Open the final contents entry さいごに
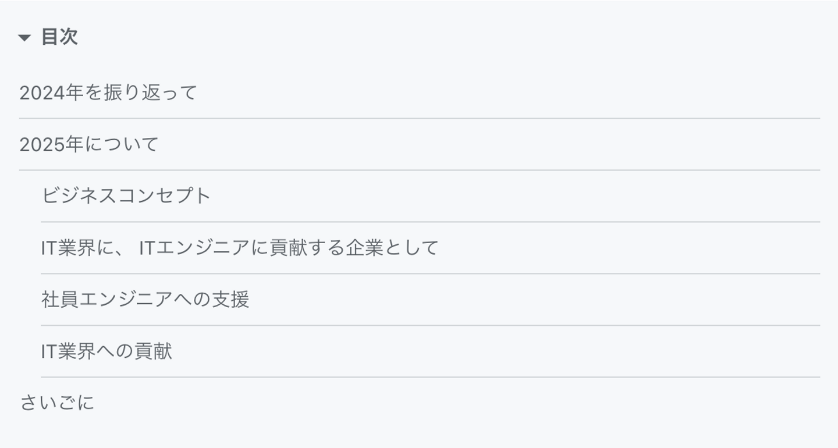This screenshot has width=838, height=448. tap(57, 403)
